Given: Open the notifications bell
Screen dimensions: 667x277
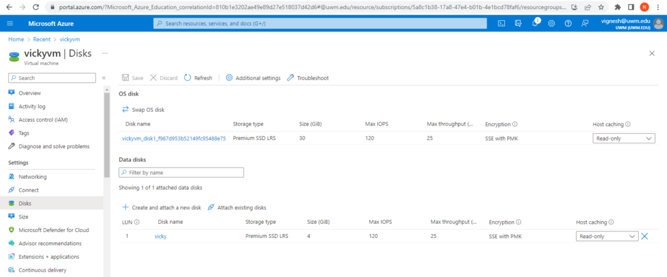Looking at the screenshot, I should (x=535, y=24).
